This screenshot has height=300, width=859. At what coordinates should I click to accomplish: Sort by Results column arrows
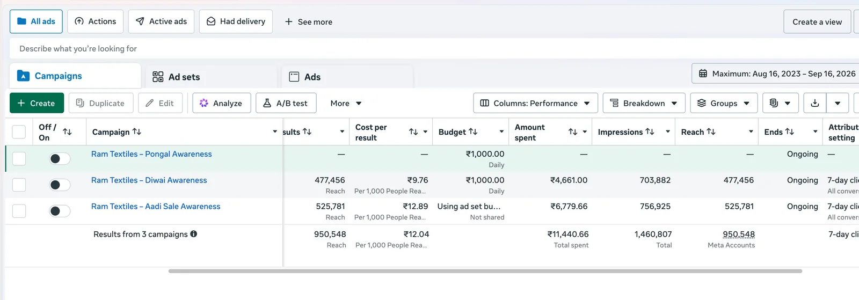tap(307, 131)
